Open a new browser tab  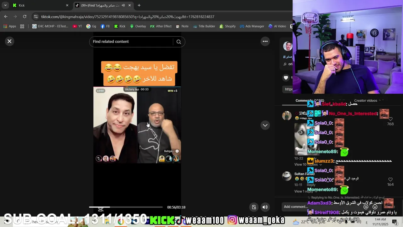139,5
